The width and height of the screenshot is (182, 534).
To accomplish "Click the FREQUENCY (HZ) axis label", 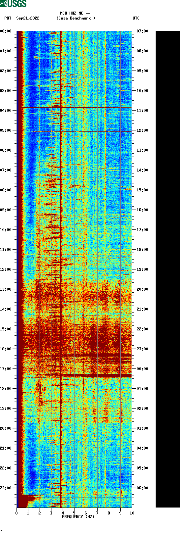I will pyautogui.click(x=78, y=517).
